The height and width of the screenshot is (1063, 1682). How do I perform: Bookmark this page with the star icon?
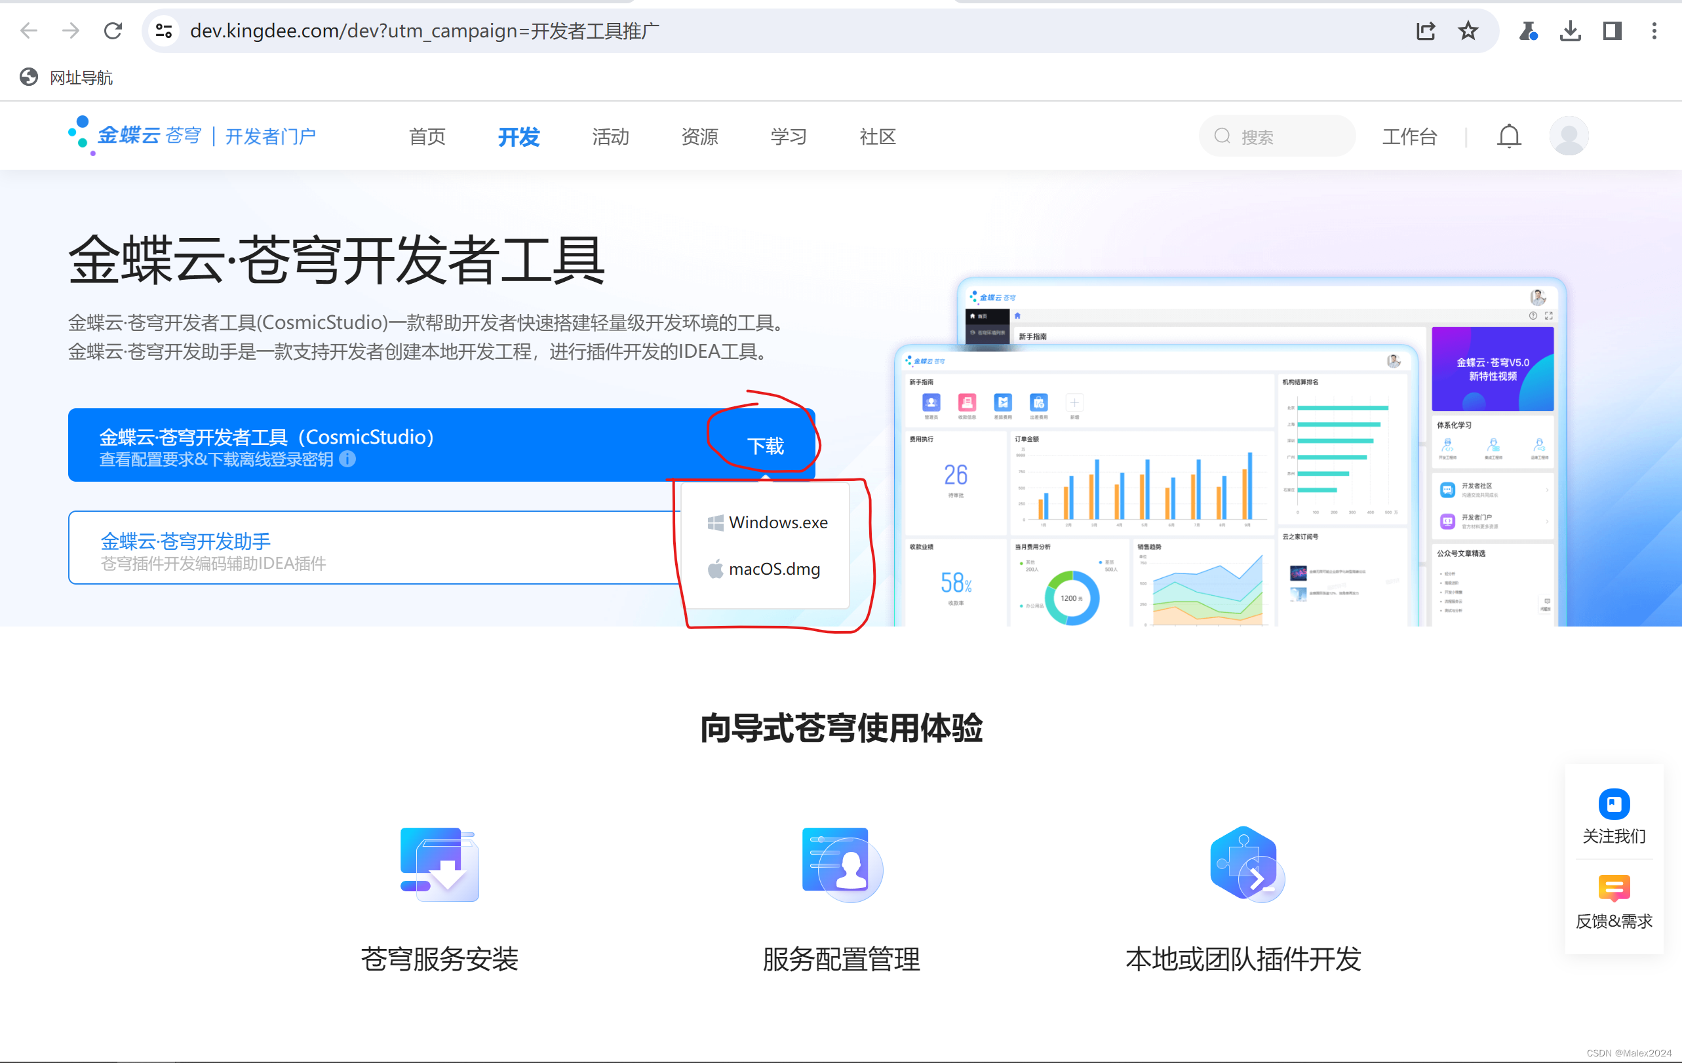coord(1468,31)
